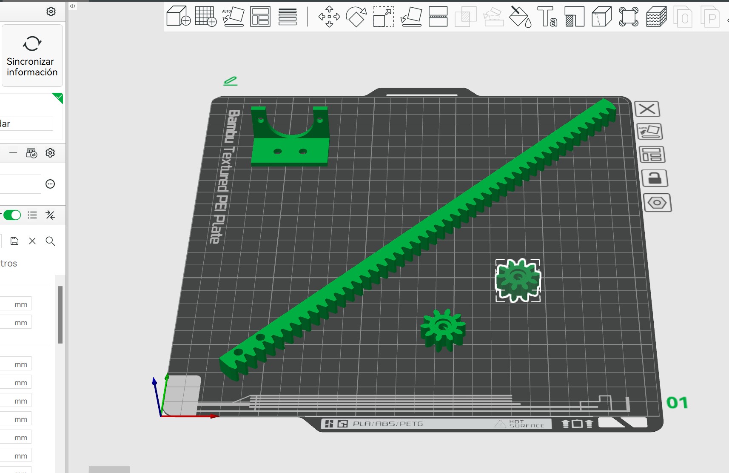Click the Split to objects icon
Image resolution: width=729 pixels, height=473 pixels.
683,17
